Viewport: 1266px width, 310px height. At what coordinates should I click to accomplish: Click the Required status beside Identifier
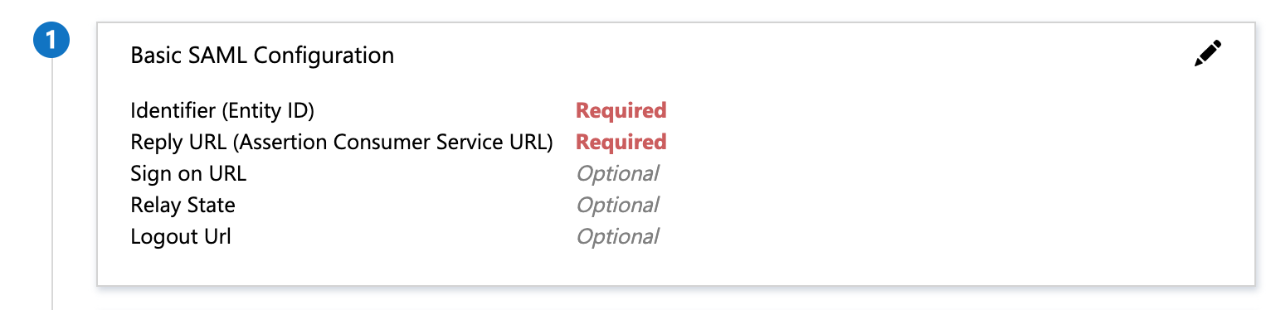621,110
